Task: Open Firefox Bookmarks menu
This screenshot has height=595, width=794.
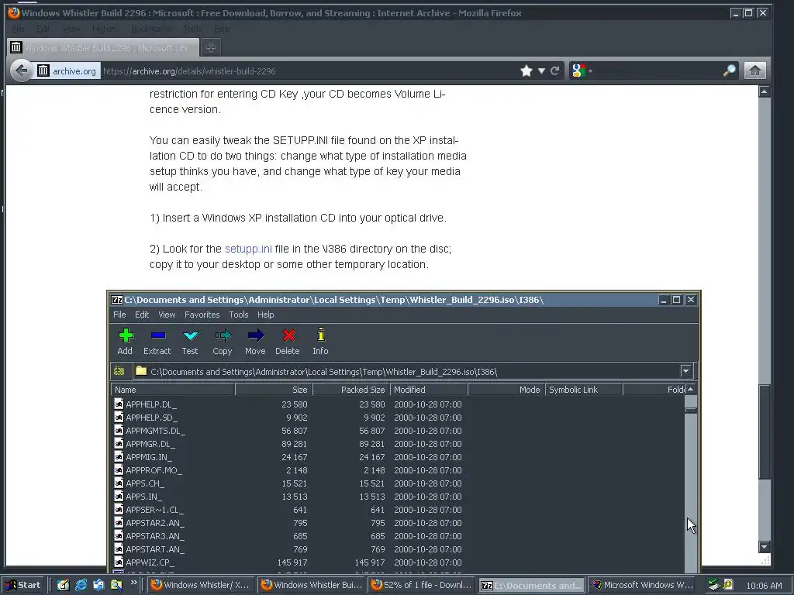Action: click(150, 29)
